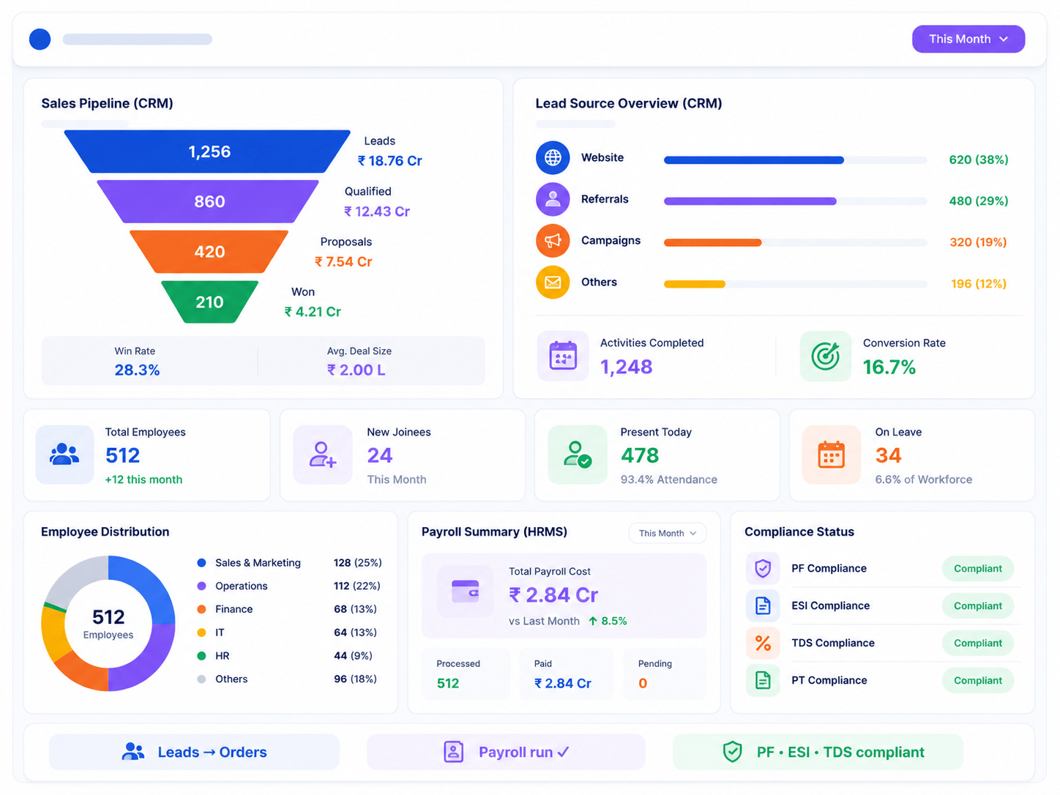Click the 1,248 activities completed value

[627, 367]
